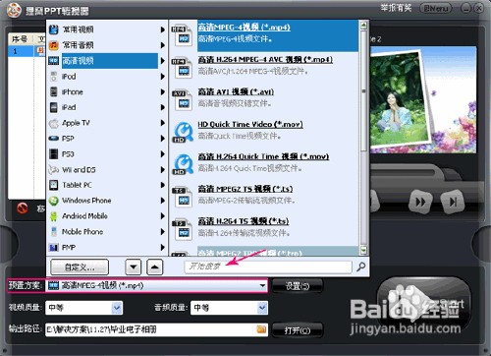Click the Windows Phone icon
Viewport: 491px width, 356px height.
click(x=53, y=201)
